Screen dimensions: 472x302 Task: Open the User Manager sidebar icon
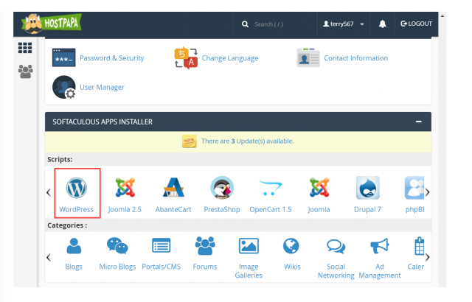click(25, 71)
